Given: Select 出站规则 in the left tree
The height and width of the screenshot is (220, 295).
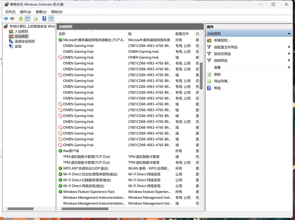Looking at the screenshot, I should click(x=21, y=36).
